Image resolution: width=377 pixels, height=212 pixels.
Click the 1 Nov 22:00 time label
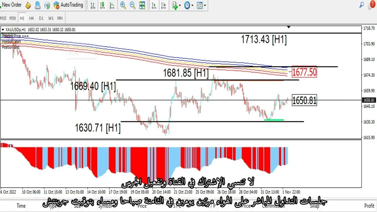[x=292, y=192]
